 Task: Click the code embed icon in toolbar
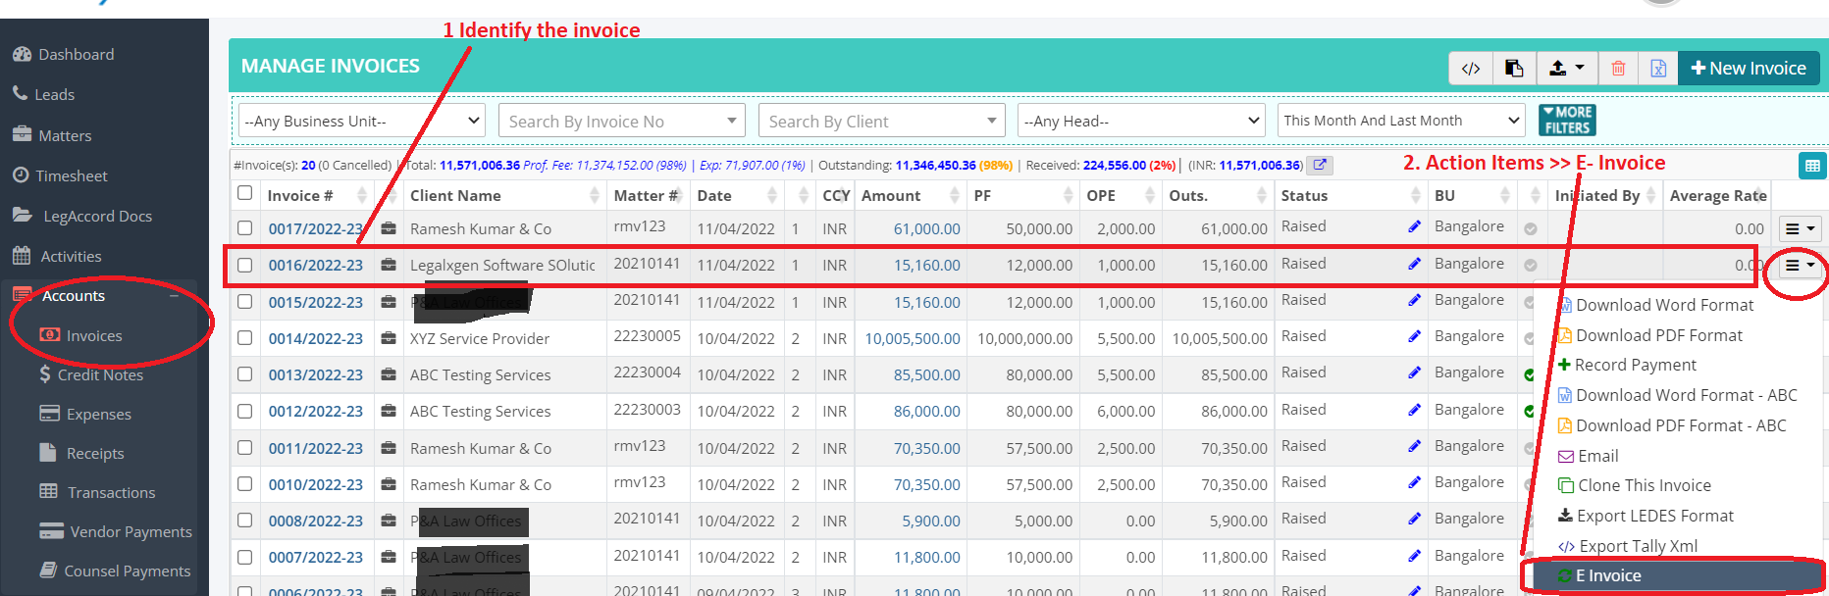point(1470,69)
